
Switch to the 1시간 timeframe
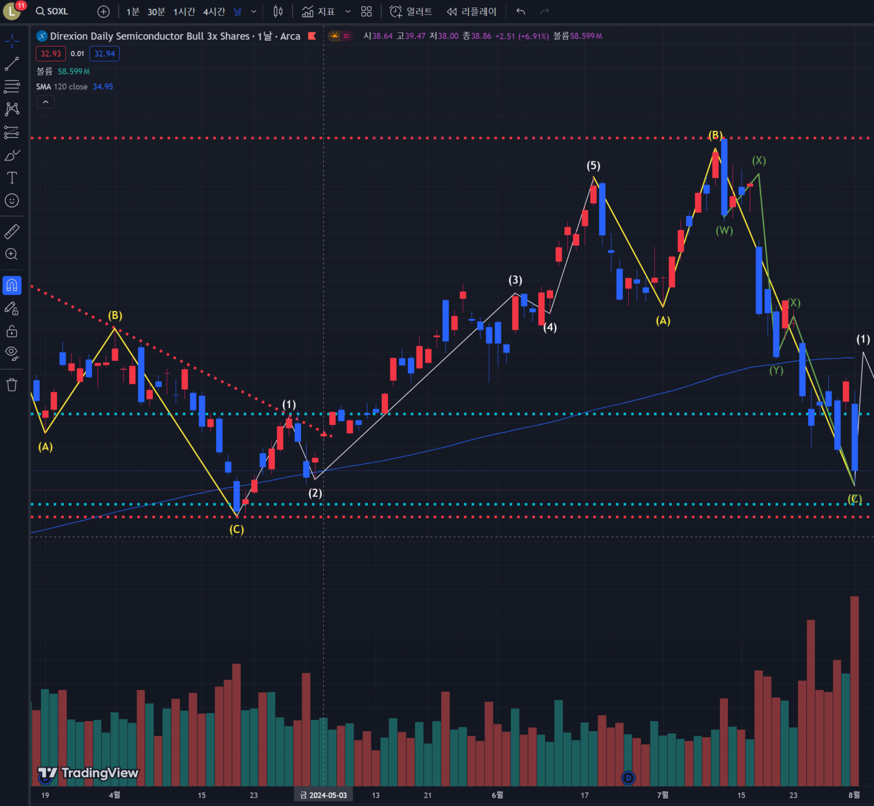(184, 11)
